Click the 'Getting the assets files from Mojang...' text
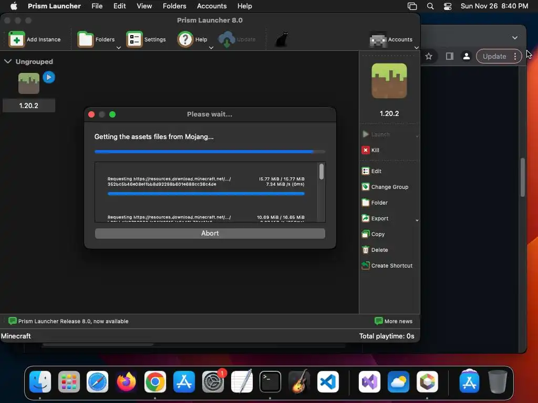 pos(154,137)
